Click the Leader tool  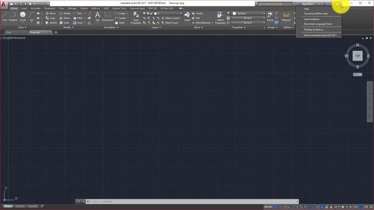[120, 18]
